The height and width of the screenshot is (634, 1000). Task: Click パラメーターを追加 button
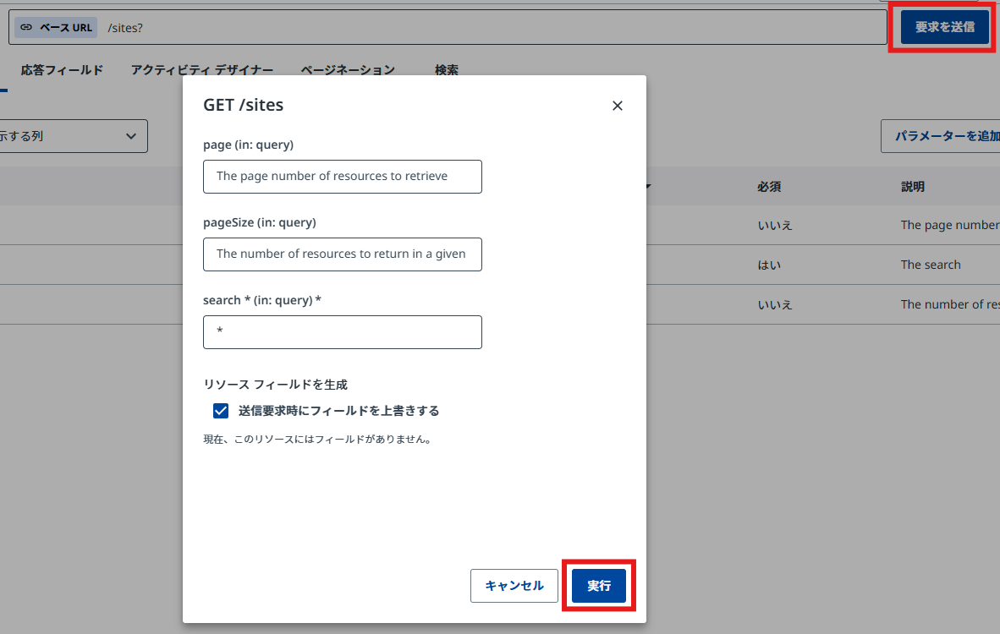[x=941, y=136]
